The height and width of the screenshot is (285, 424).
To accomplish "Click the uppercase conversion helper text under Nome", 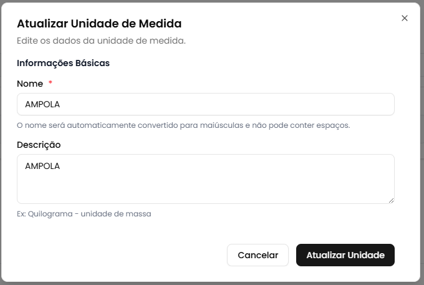I will tap(183, 125).
